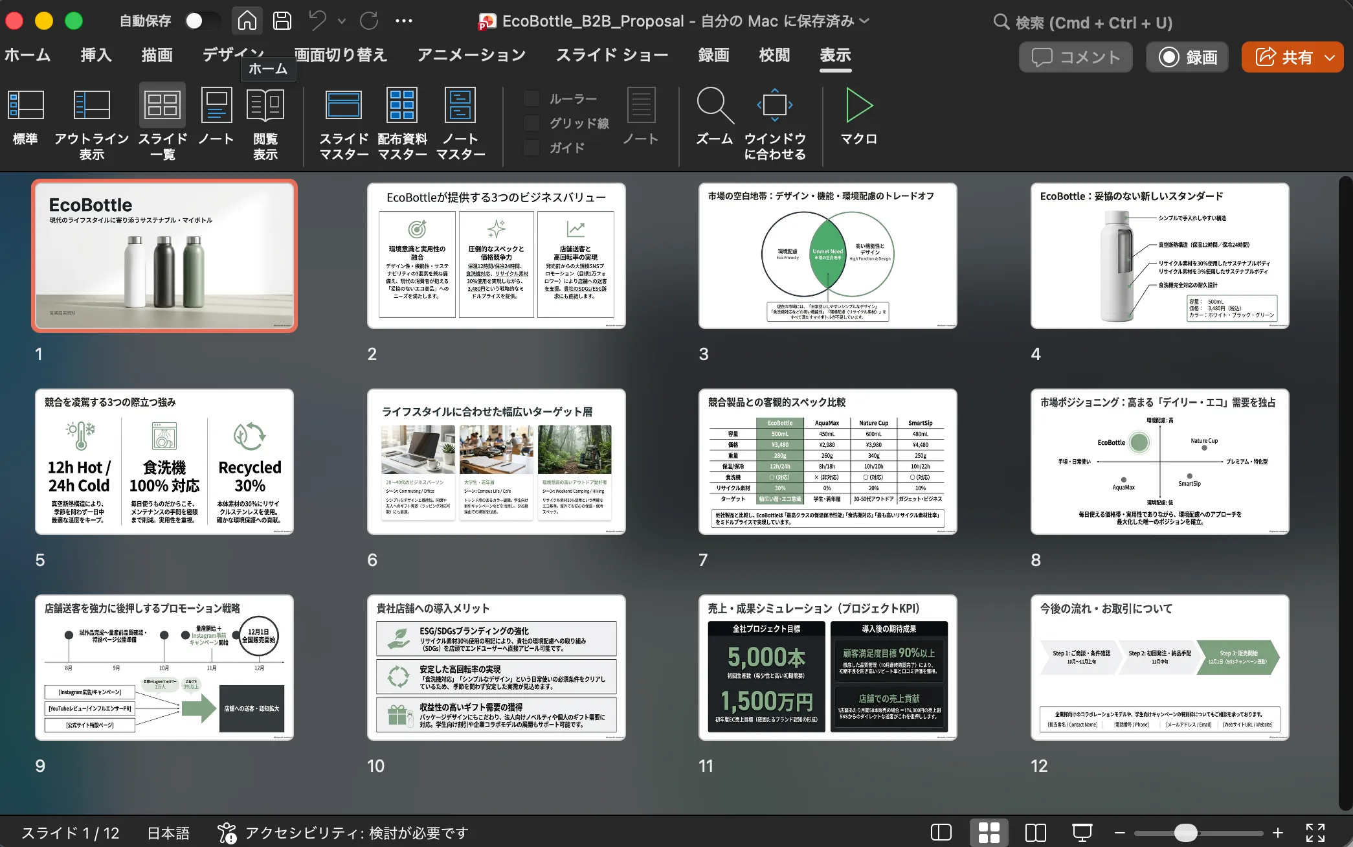1353x847 pixels.
Task: Select slide 7 spec comparison thumbnail
Action: pyautogui.click(x=827, y=462)
